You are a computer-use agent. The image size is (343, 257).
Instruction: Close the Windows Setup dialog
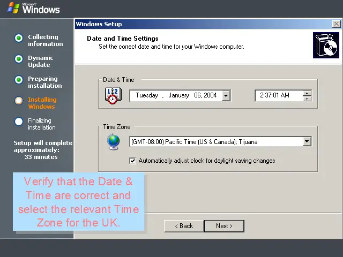tap(336, 24)
